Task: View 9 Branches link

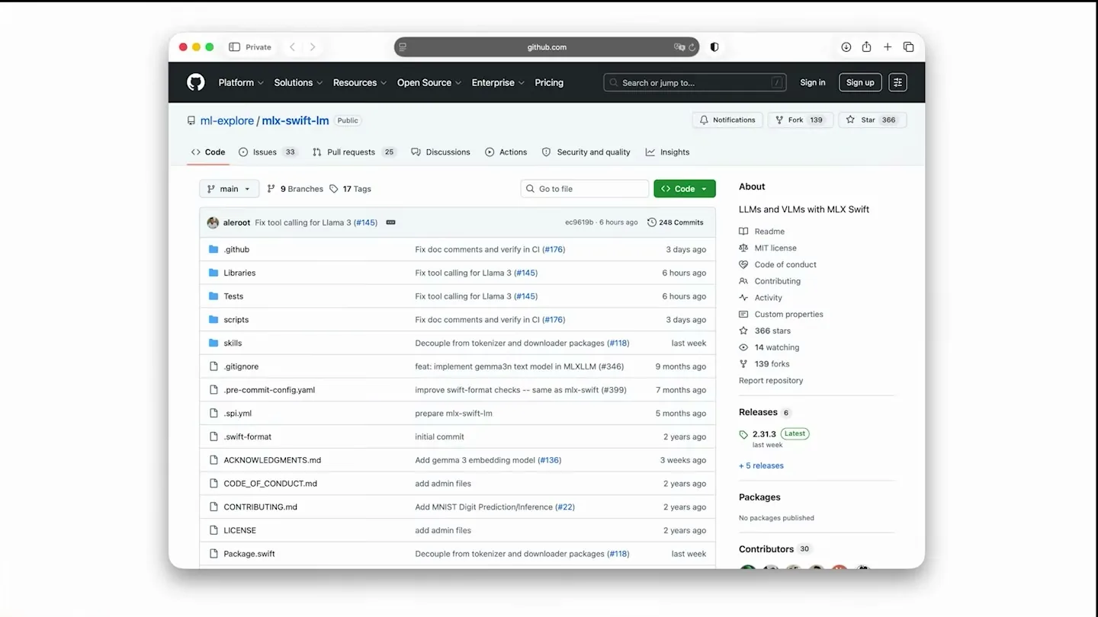Action: point(295,189)
